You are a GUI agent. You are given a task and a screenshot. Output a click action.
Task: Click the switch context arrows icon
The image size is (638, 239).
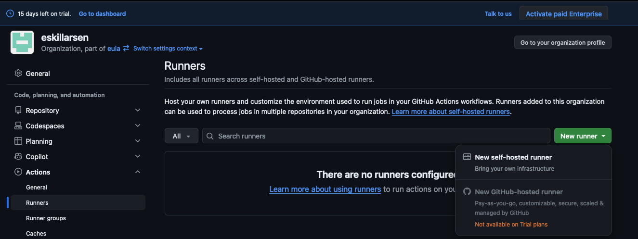click(126, 48)
